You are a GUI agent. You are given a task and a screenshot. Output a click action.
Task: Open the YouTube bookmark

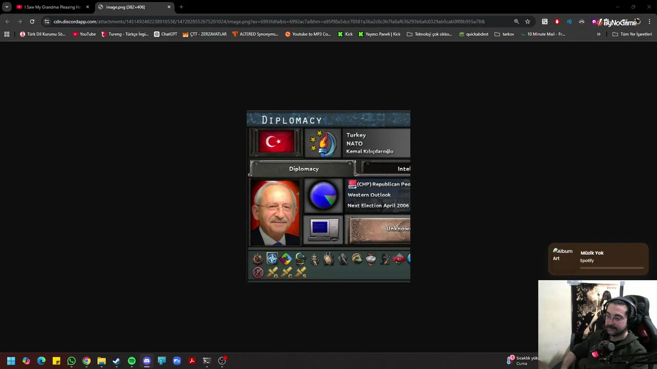84,34
